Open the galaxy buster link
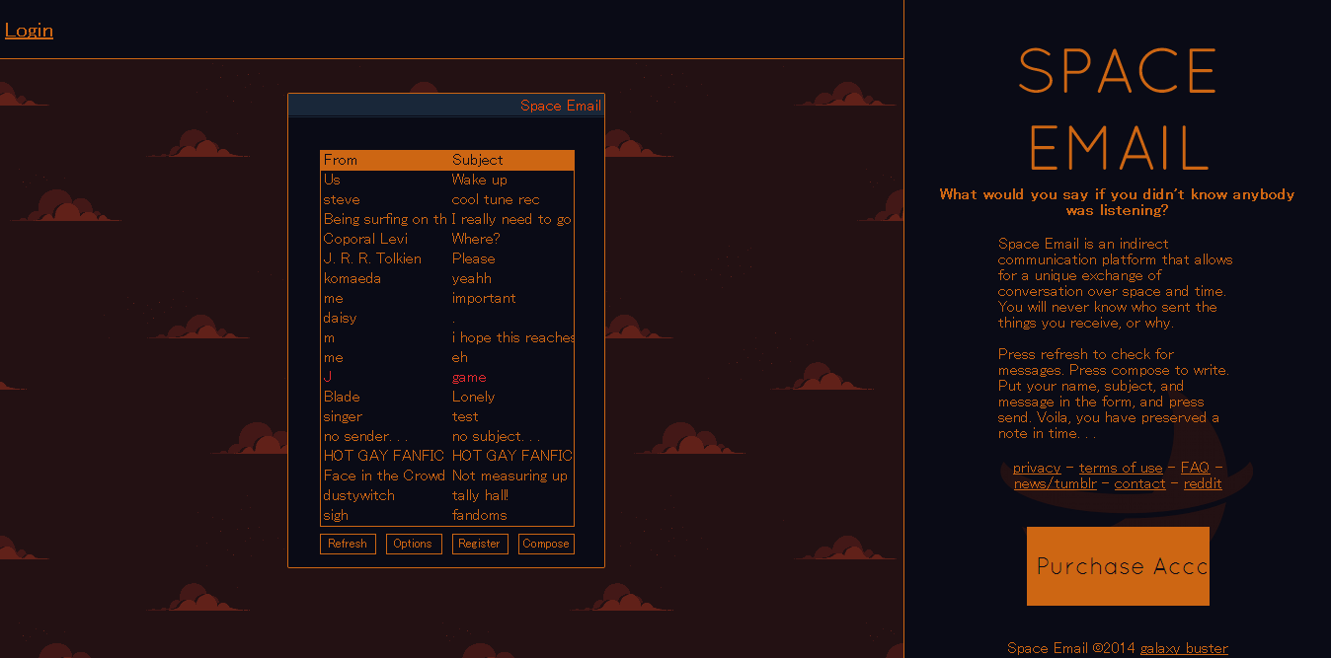 pyautogui.click(x=1184, y=647)
